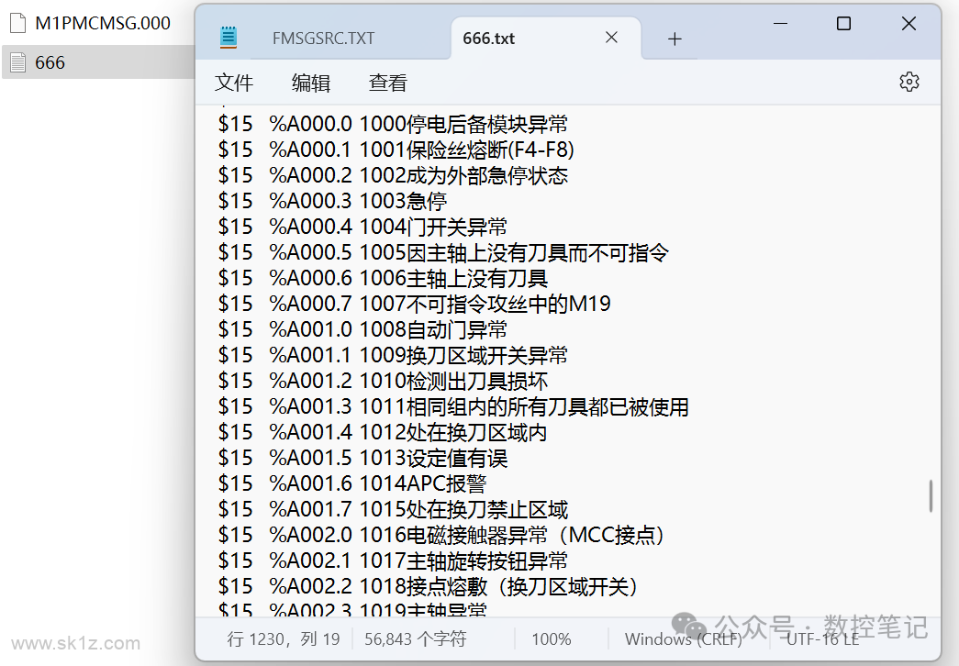Open the 编辑 menu
The image size is (959, 666).
tap(311, 83)
